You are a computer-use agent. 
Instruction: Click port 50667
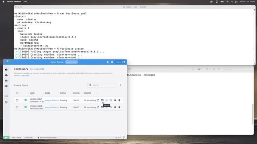(x=76, y=107)
